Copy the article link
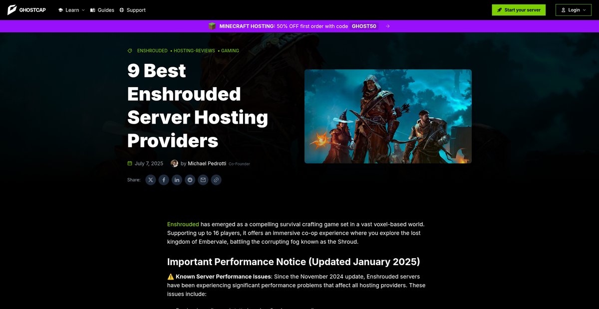 point(216,180)
